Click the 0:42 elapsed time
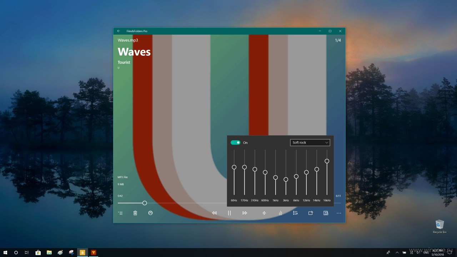 (x=120, y=196)
